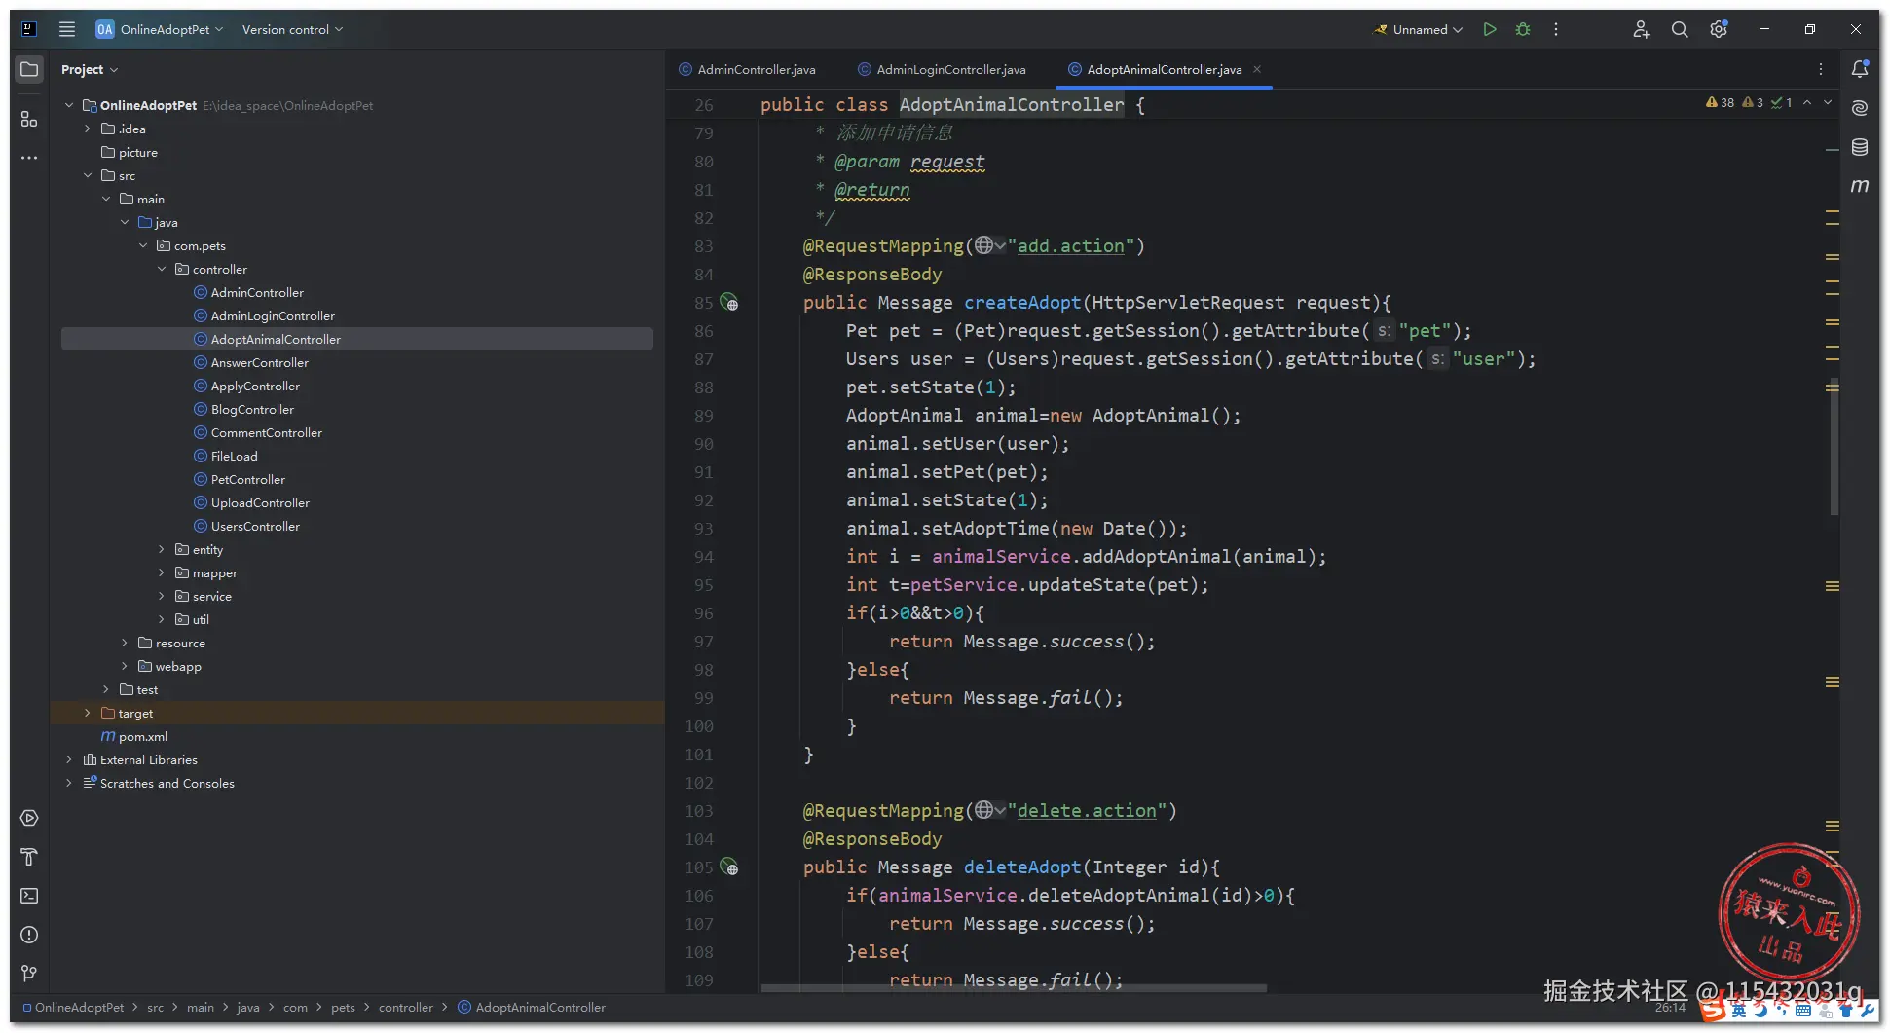This screenshot has width=1890, height=1033.
Task: Select PetController in project tree
Action: click(247, 479)
